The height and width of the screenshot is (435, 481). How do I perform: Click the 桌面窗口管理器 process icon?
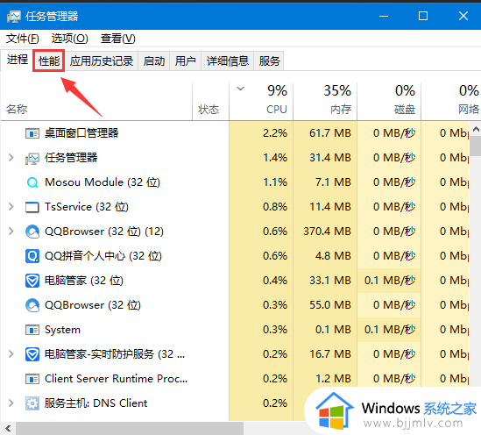point(32,133)
